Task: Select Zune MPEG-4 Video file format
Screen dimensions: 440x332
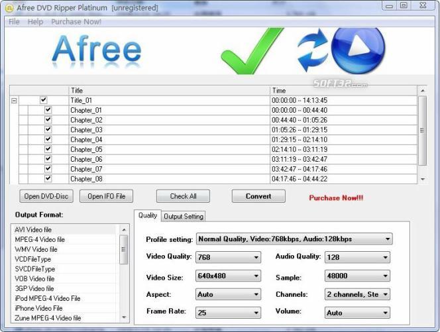Action: click(x=64, y=318)
